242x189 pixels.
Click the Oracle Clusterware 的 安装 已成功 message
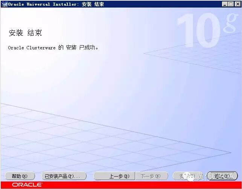point(53,47)
